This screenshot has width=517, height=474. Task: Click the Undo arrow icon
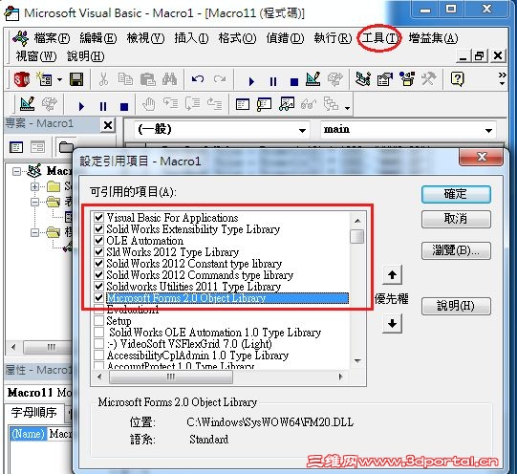[198, 79]
